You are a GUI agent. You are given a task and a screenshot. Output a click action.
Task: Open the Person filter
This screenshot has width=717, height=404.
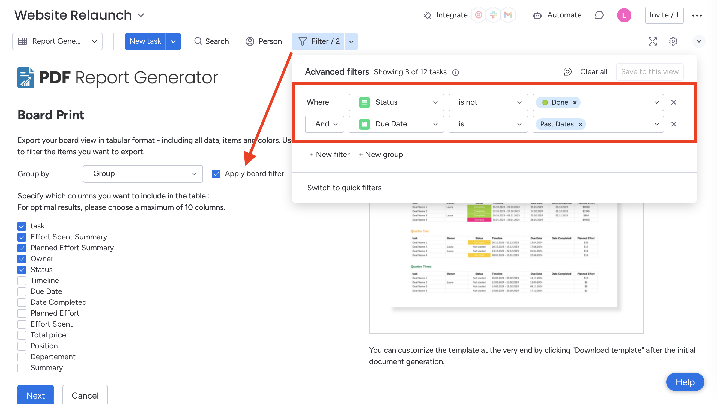click(264, 41)
